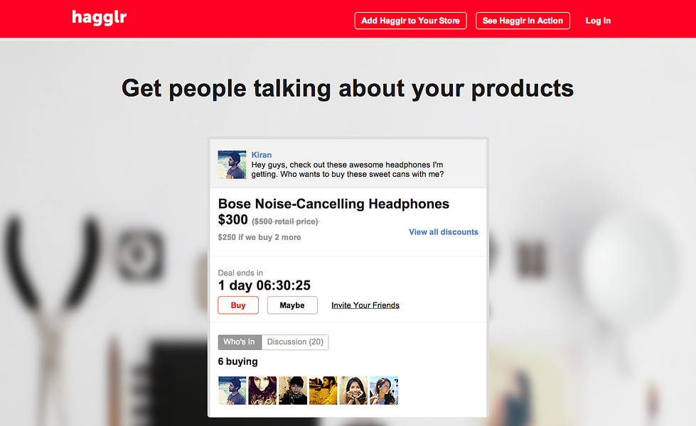This screenshot has height=426, width=696.
Task: Click See Hagglr in Action button
Action: pyautogui.click(x=523, y=21)
